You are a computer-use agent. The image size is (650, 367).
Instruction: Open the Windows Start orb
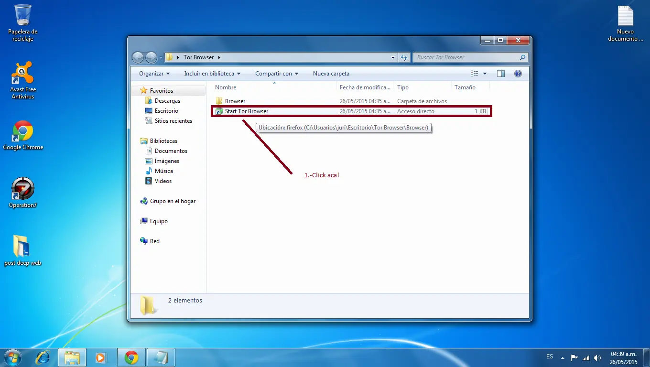pos(13,357)
